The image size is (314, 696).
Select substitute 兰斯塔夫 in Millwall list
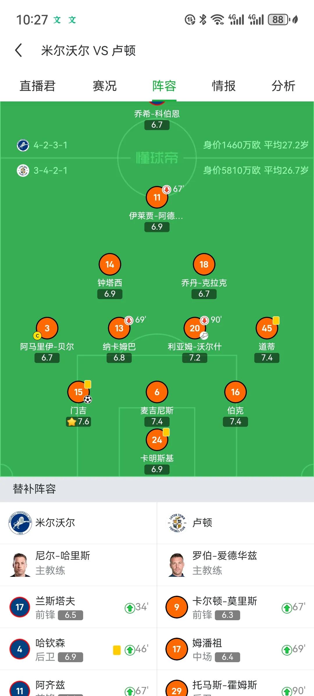pos(78,607)
